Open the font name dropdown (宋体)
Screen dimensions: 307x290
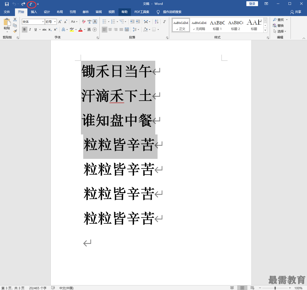click(x=43, y=22)
